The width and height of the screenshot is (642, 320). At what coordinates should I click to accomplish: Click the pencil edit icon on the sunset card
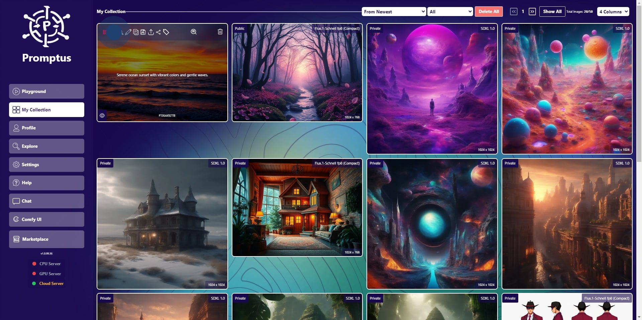point(128,32)
